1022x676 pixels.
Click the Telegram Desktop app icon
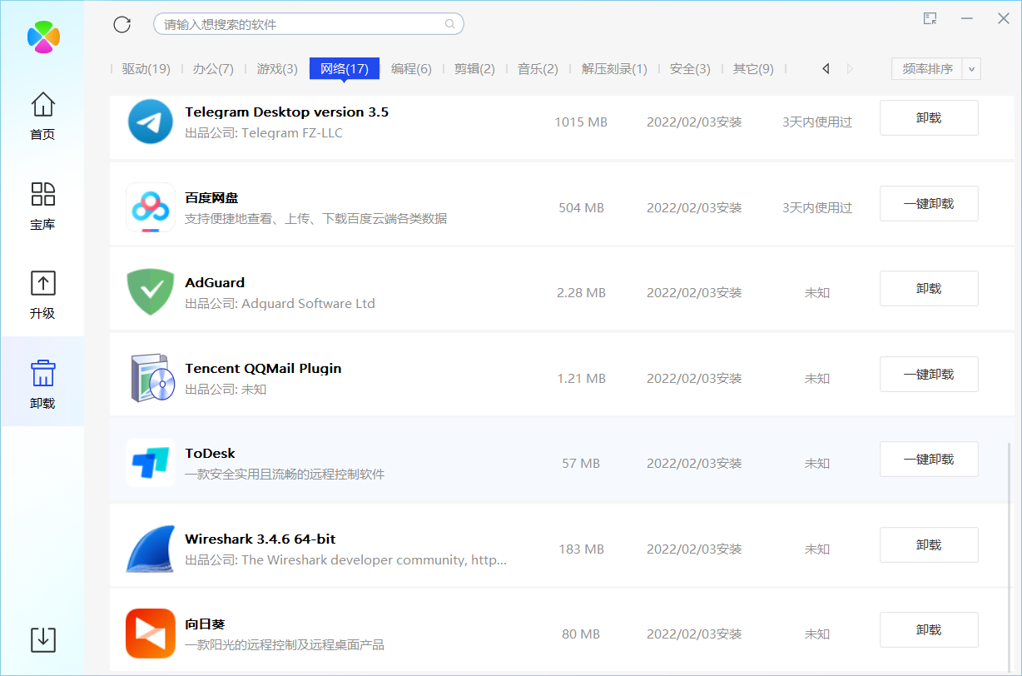tap(151, 122)
